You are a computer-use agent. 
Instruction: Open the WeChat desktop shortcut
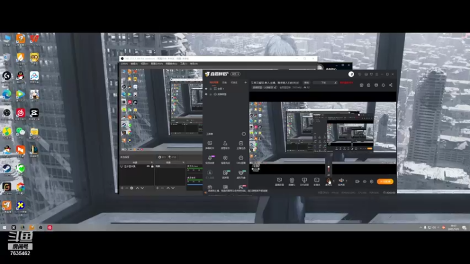click(21, 132)
